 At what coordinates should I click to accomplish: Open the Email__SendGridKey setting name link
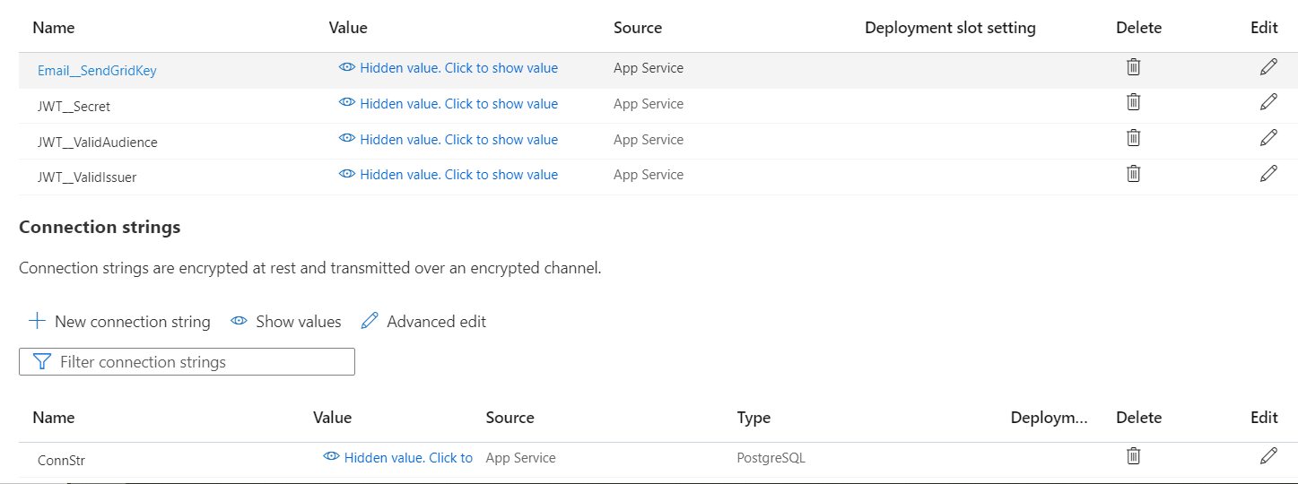(x=97, y=71)
